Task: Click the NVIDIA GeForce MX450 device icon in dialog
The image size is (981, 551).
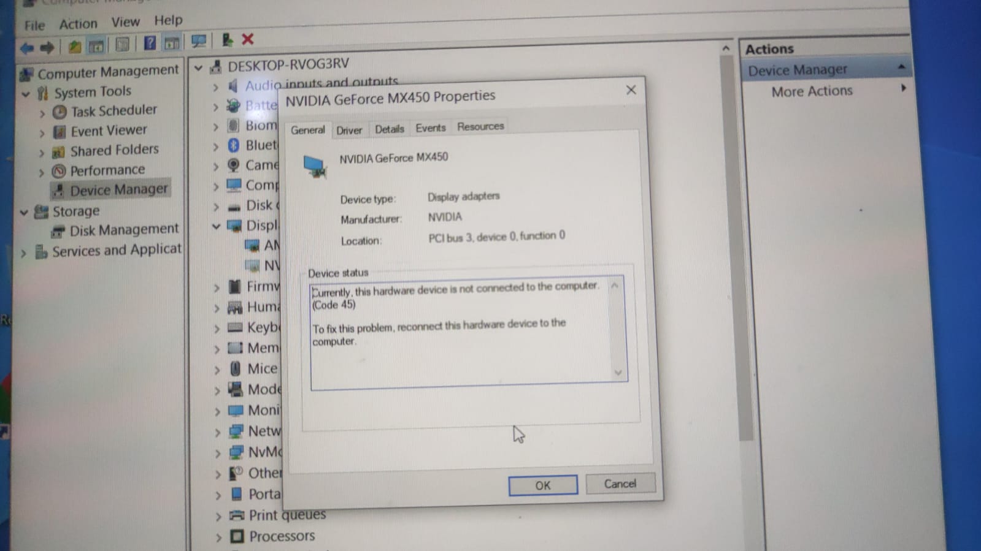Action: tap(315, 166)
